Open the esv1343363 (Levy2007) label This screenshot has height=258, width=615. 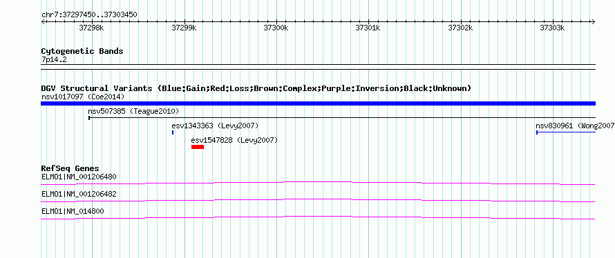[x=215, y=126]
